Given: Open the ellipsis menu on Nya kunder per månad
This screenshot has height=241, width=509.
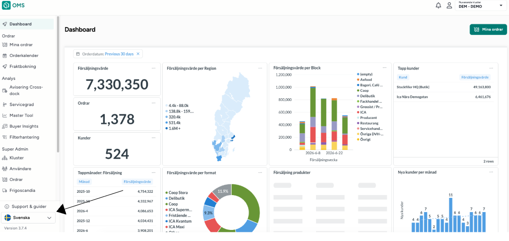Looking at the screenshot, I should [491, 172].
